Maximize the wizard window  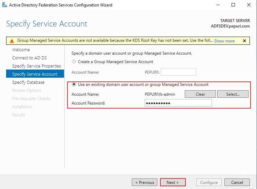point(233,5)
